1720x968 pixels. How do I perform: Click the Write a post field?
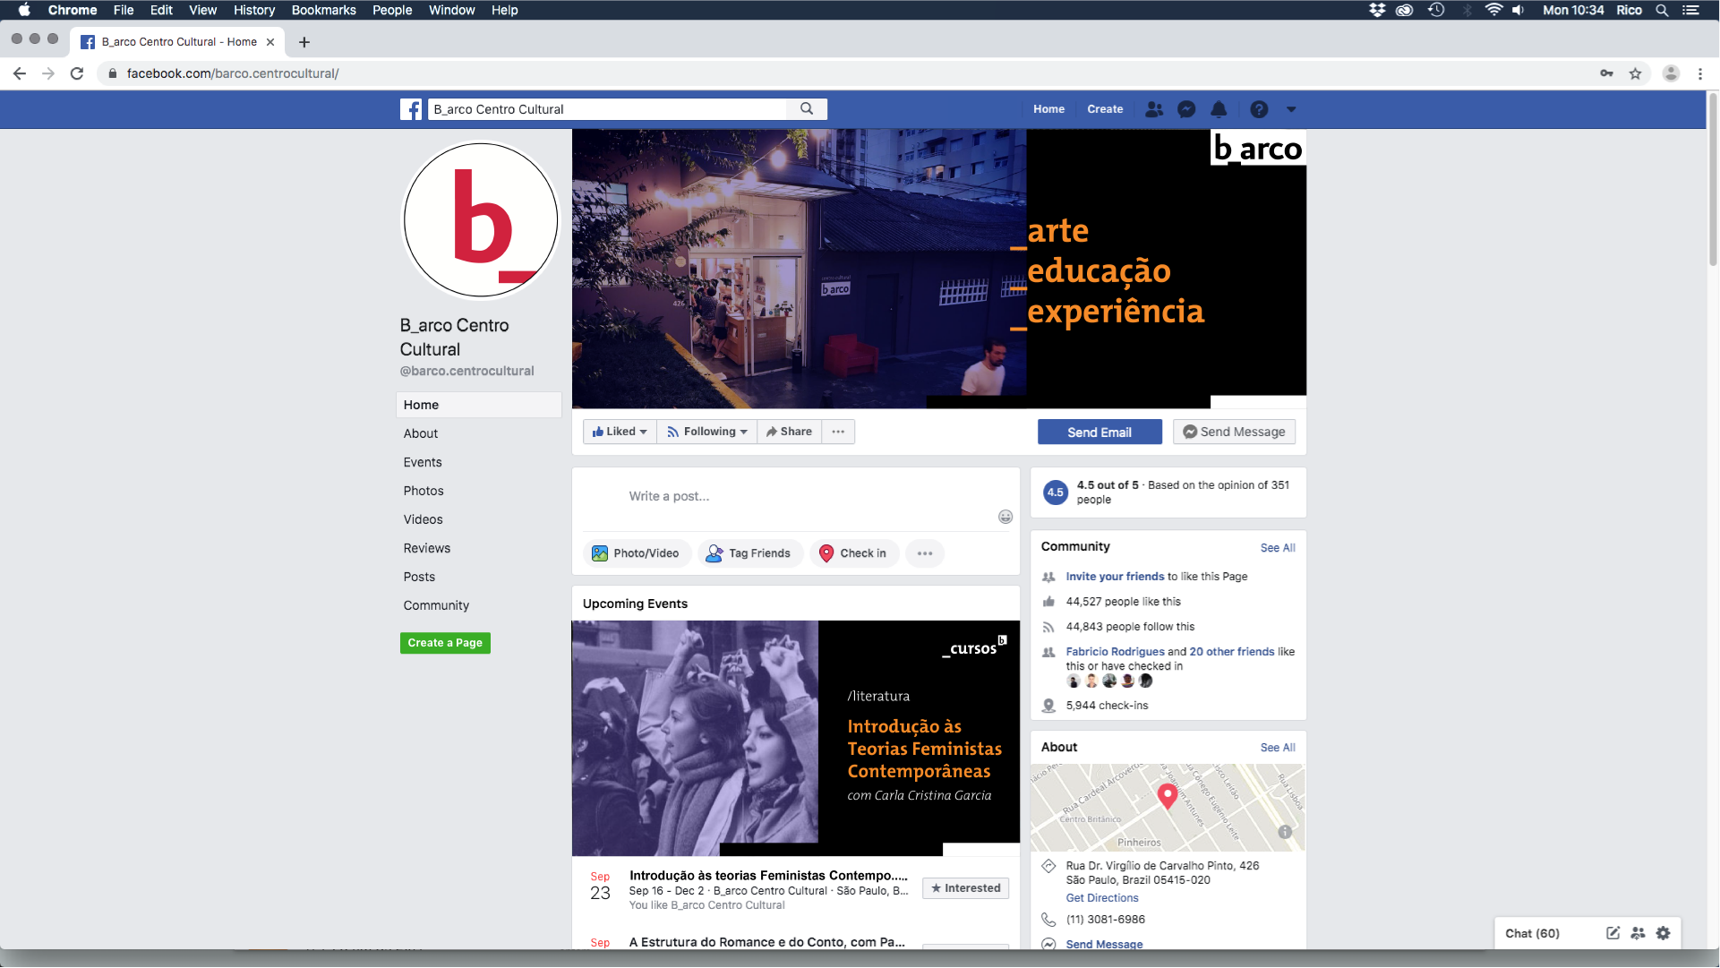tap(796, 496)
